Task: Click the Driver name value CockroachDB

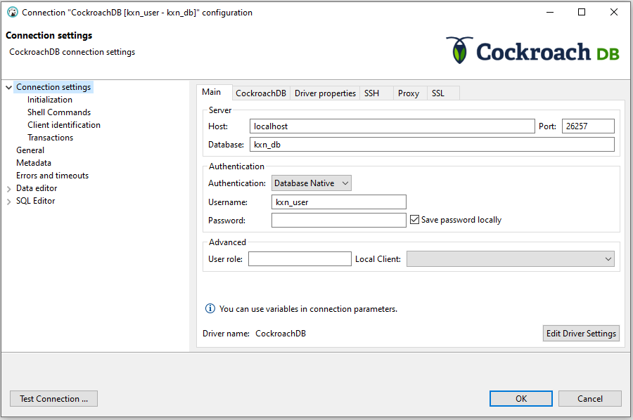Action: (281, 334)
